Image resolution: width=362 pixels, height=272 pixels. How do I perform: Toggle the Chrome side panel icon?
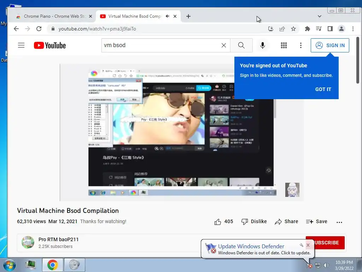coord(330,29)
